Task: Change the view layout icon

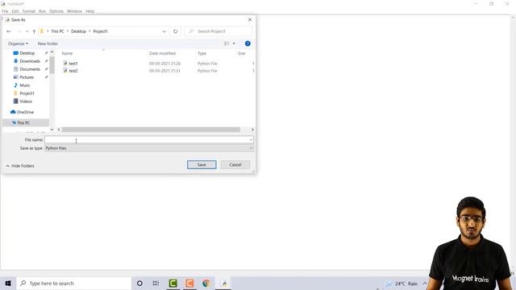Action: pyautogui.click(x=227, y=43)
